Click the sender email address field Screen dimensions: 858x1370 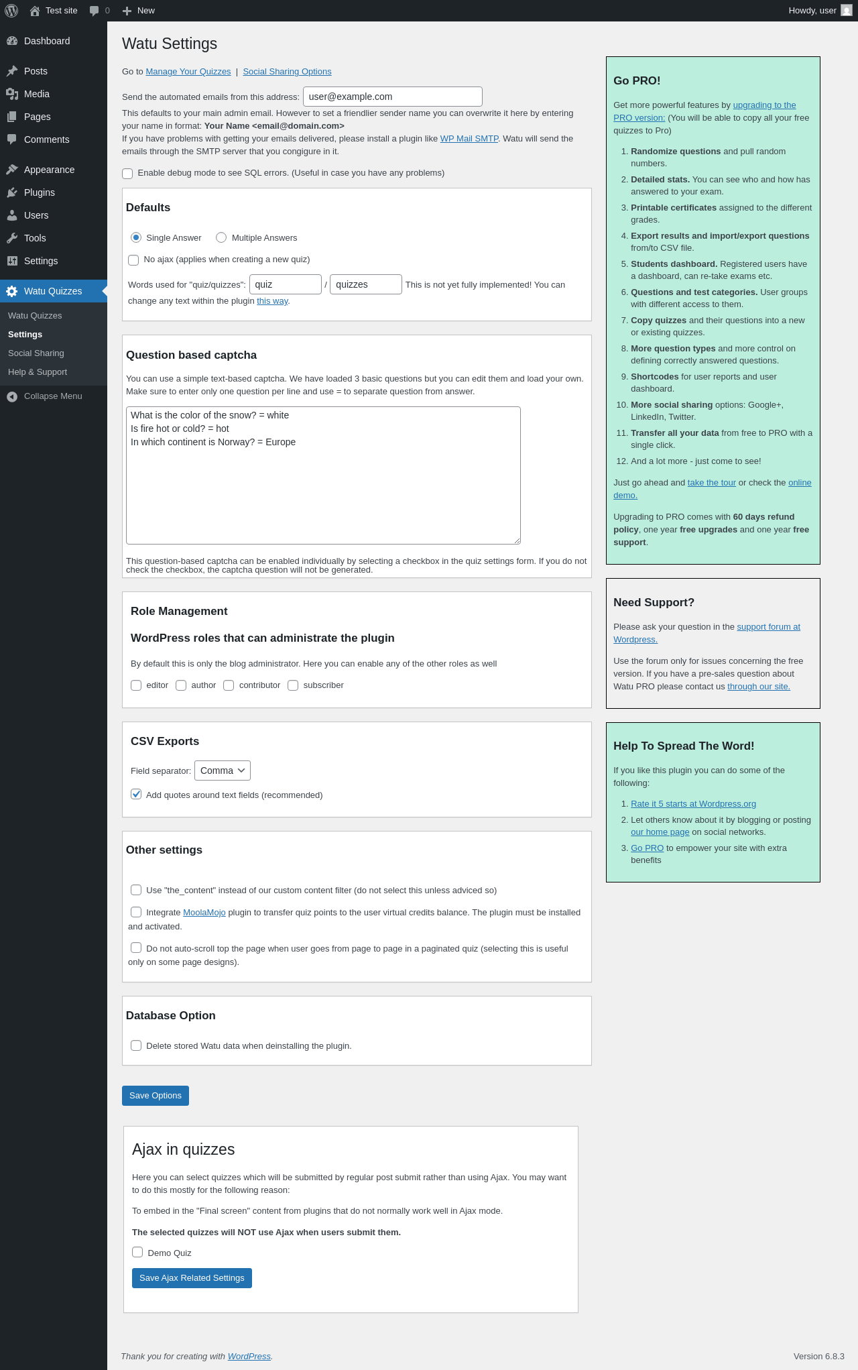pos(393,97)
